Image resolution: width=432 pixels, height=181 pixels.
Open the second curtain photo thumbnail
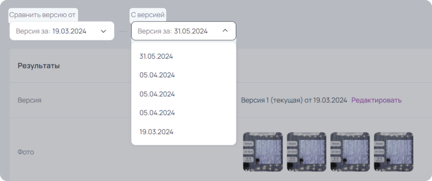(306, 152)
